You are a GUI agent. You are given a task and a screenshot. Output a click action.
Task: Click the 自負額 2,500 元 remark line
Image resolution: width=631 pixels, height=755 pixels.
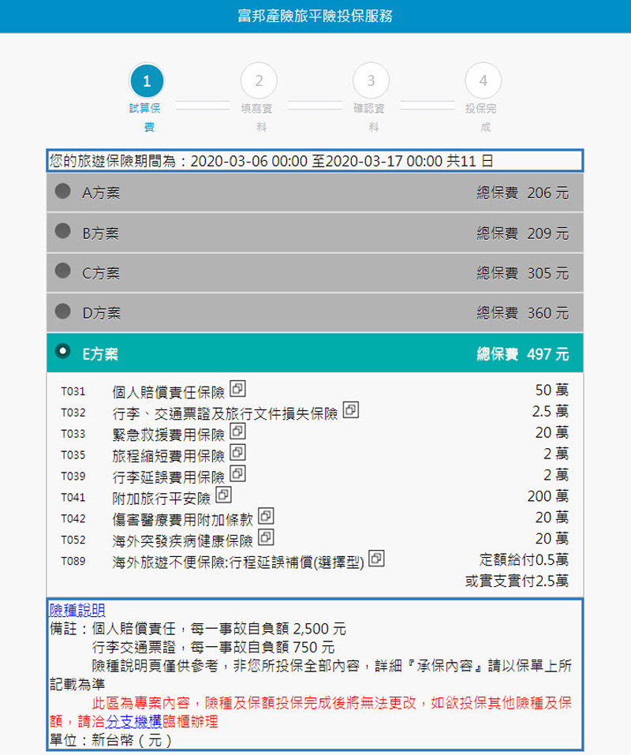point(219,629)
